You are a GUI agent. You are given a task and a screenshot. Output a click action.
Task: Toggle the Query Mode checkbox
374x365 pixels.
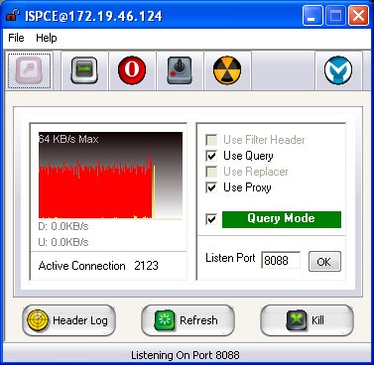point(211,219)
